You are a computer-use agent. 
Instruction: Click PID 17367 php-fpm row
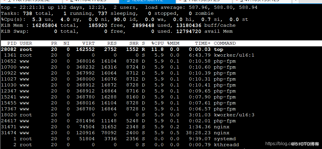pyautogui.click(x=9, y=109)
